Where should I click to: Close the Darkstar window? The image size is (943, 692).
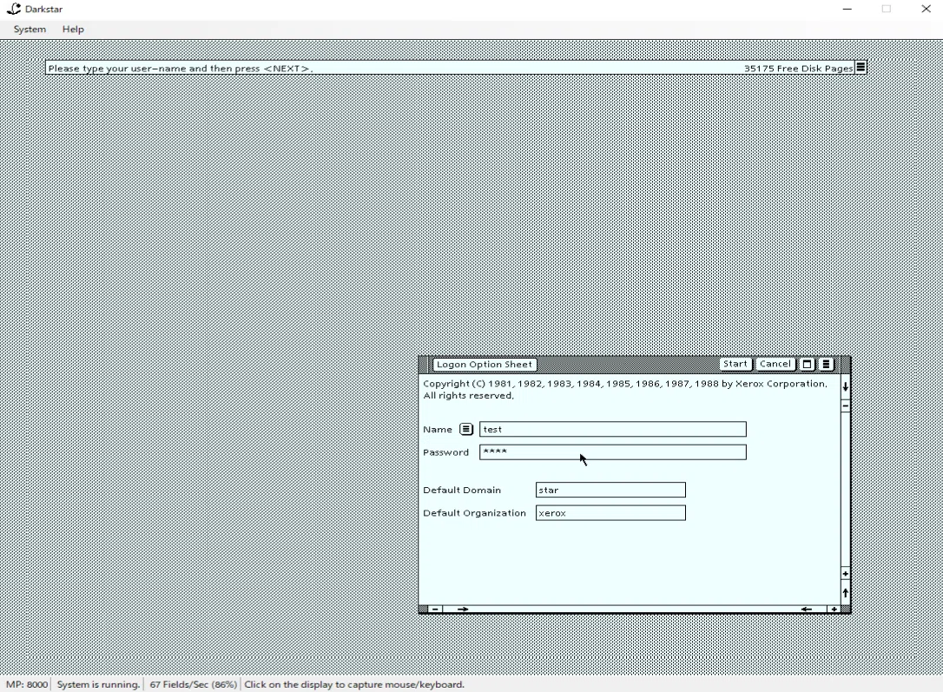(927, 9)
